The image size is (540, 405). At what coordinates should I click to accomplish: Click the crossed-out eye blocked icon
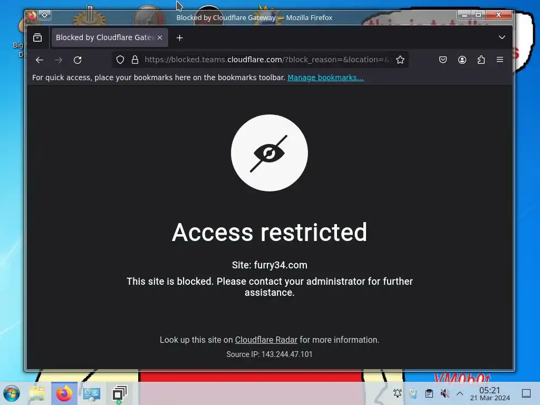(x=269, y=153)
